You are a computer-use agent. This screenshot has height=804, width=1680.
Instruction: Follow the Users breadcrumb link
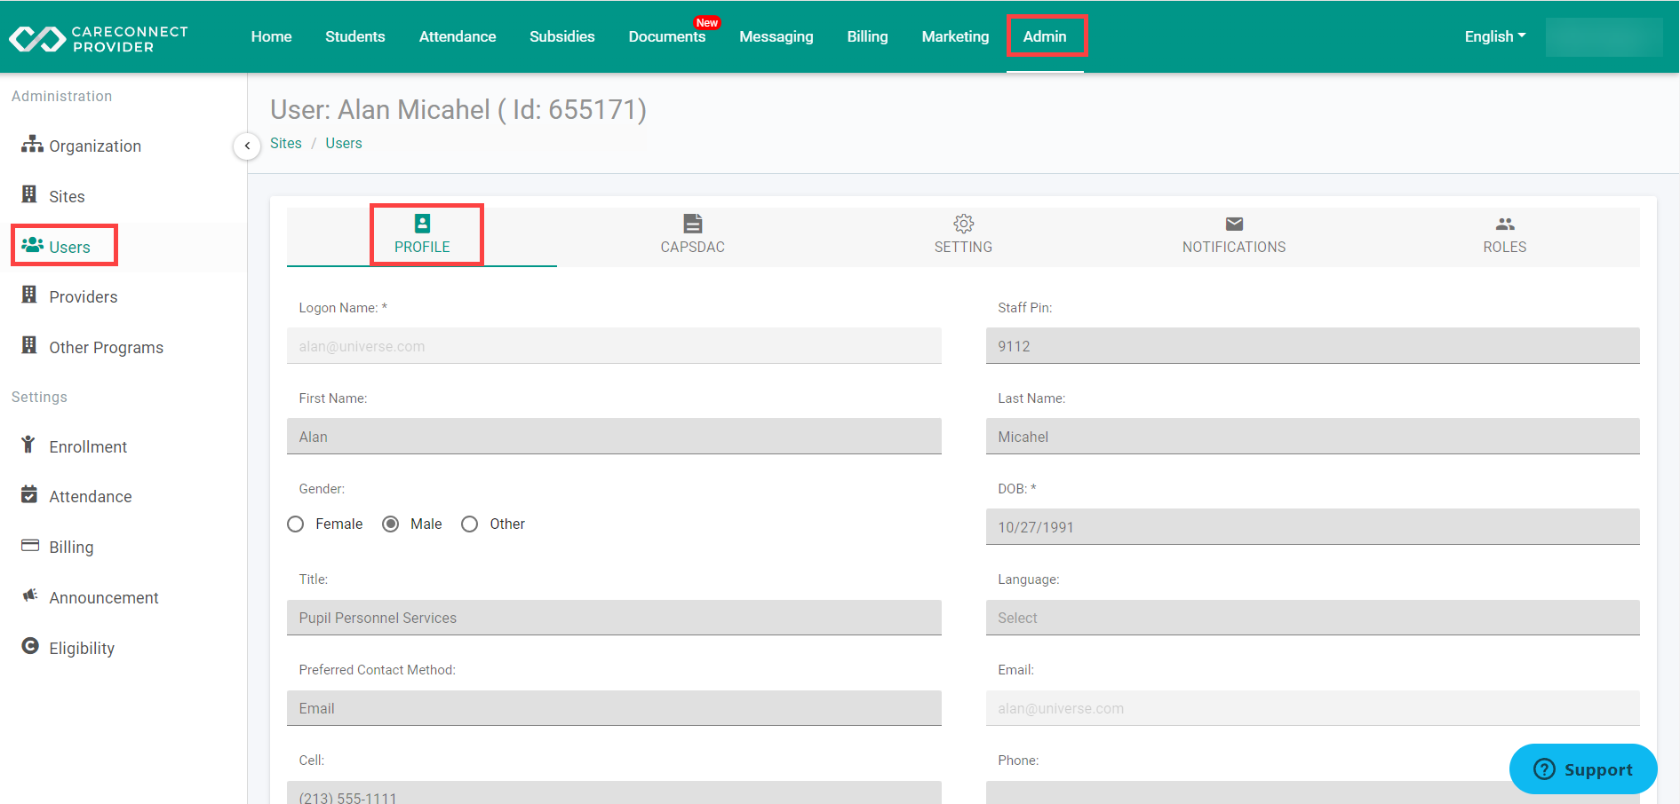344,143
